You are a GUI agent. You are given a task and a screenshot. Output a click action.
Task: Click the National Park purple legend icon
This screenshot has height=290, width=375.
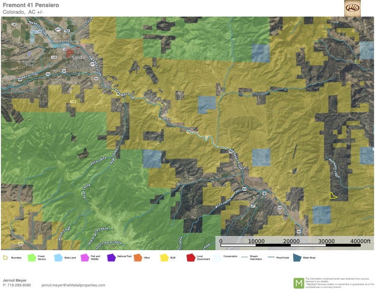(111, 258)
